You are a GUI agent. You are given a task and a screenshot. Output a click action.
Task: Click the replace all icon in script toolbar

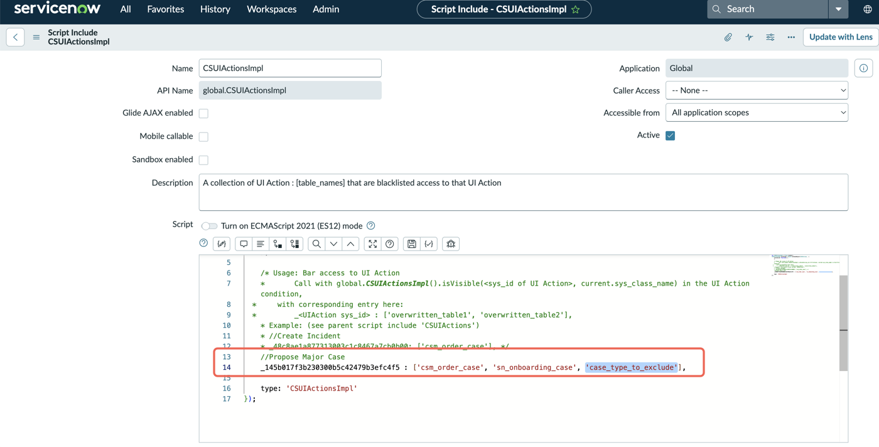(x=294, y=244)
